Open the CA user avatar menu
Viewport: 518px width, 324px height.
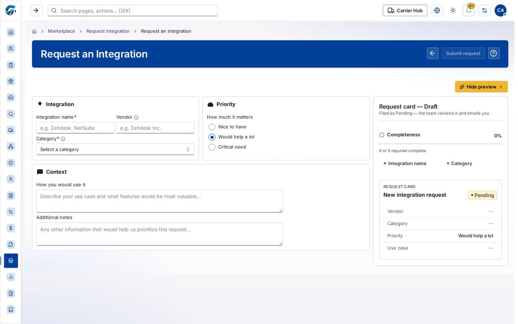click(x=501, y=11)
